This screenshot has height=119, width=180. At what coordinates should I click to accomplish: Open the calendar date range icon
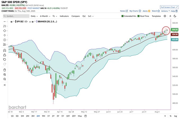coord(85,116)
